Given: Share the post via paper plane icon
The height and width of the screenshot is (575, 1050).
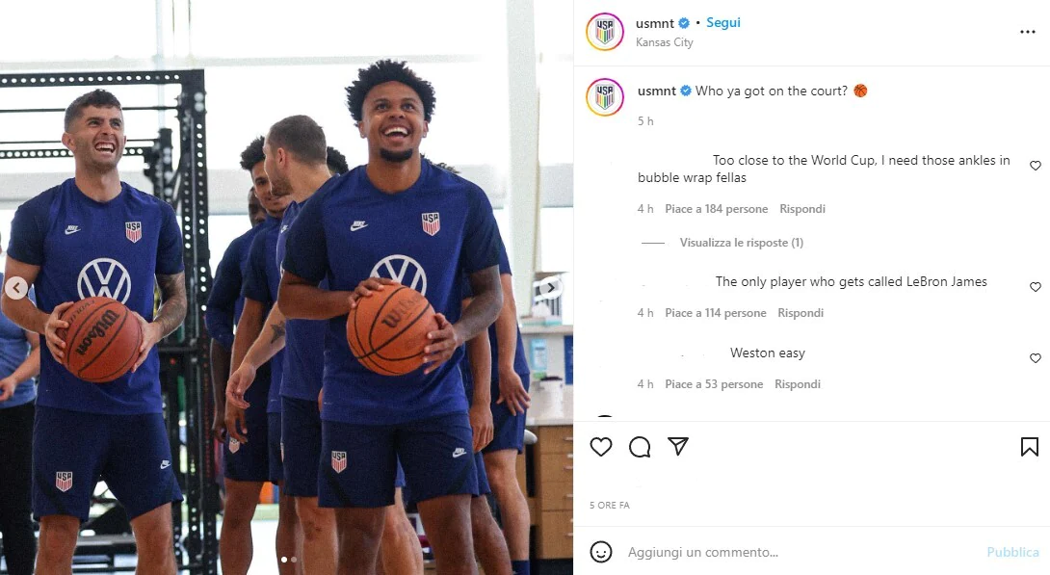Looking at the screenshot, I should (677, 446).
